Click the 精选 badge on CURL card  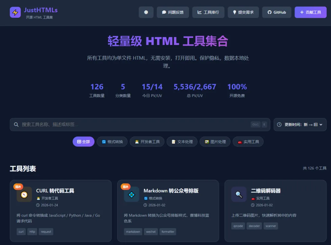tap(18, 187)
